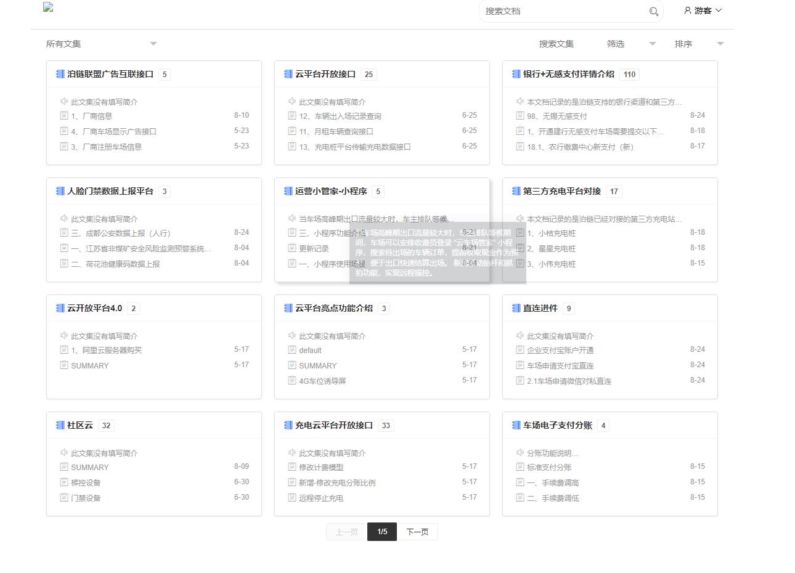Click the 1/5 page indicator
Viewport: 795px width, 573px height.
[381, 531]
